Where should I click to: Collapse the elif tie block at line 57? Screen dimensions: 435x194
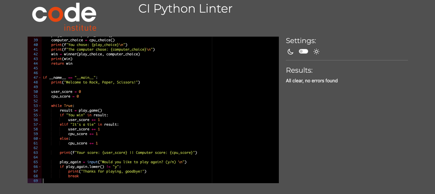coord(40,124)
